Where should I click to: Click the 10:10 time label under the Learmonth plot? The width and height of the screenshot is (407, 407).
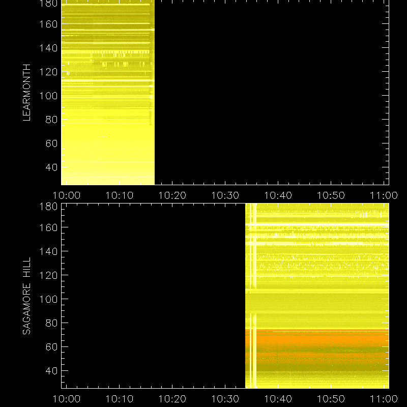pos(120,195)
